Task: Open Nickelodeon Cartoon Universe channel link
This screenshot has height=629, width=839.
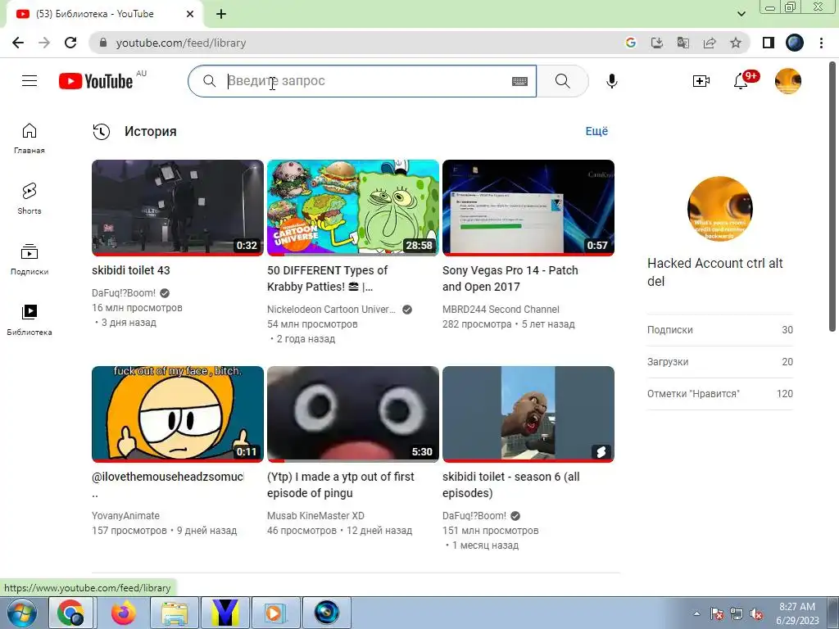Action: pos(331,309)
